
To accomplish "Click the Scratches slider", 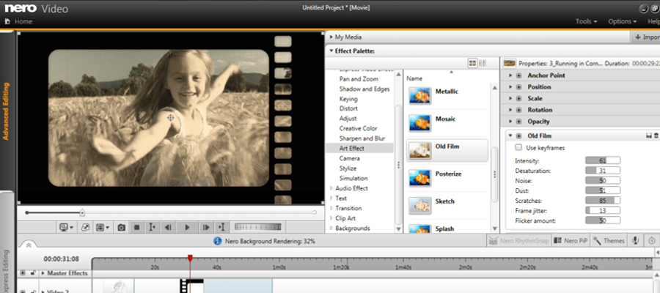I will 603,199.
